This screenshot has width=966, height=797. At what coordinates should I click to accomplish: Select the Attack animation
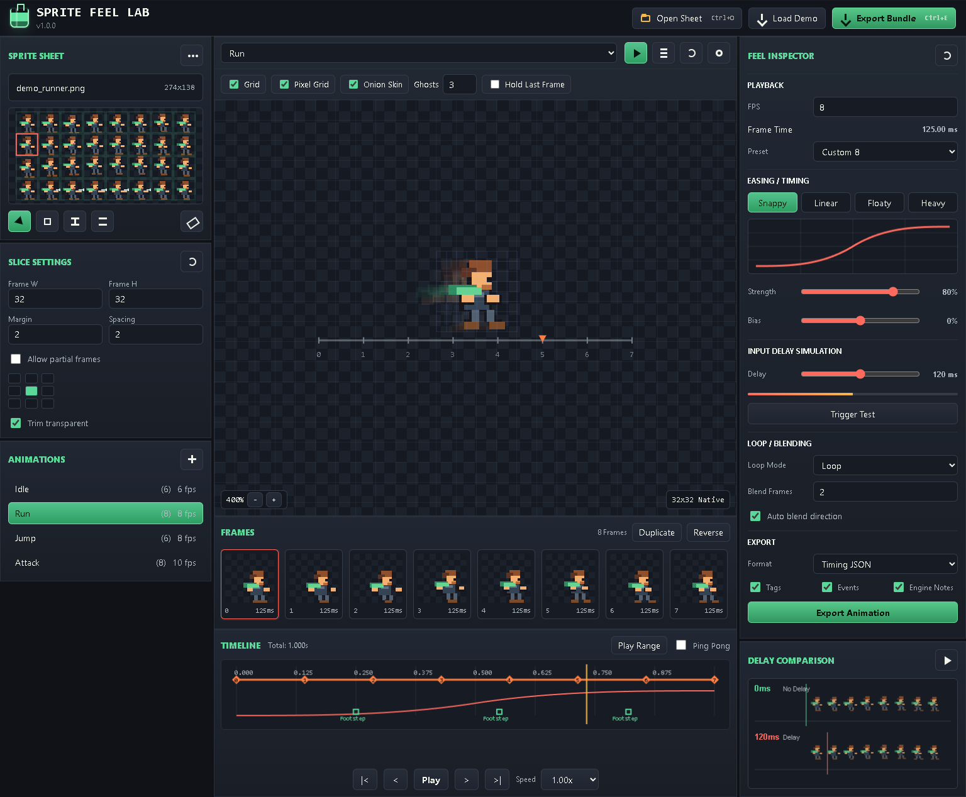(x=106, y=563)
